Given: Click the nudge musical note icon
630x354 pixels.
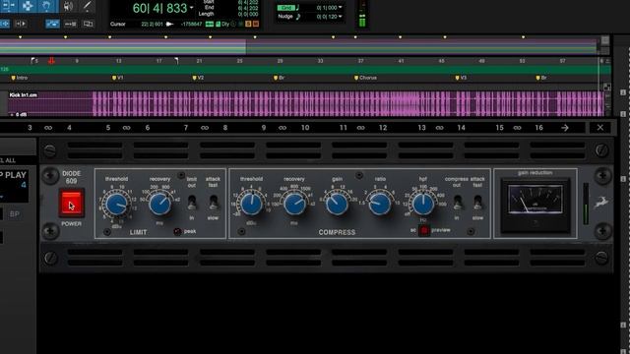Looking at the screenshot, I should 297,17.
